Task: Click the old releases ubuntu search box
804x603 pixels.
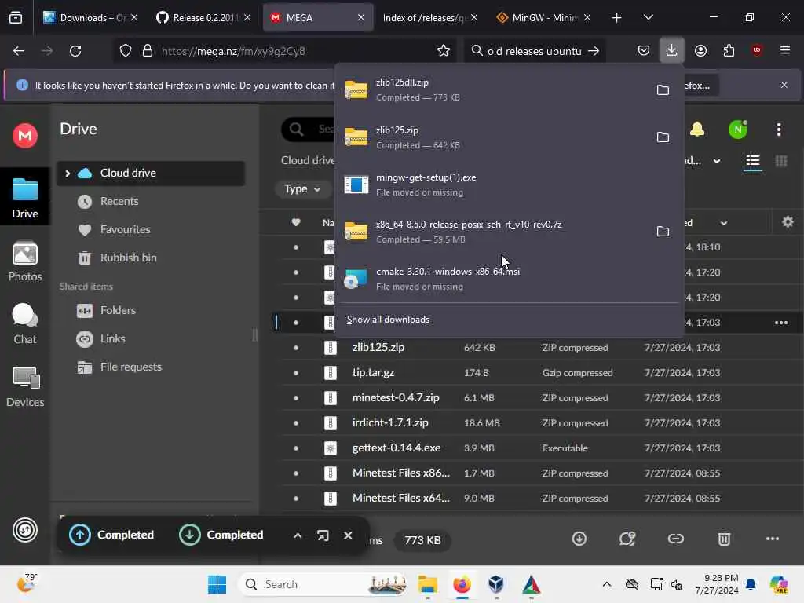Action: pos(533,51)
